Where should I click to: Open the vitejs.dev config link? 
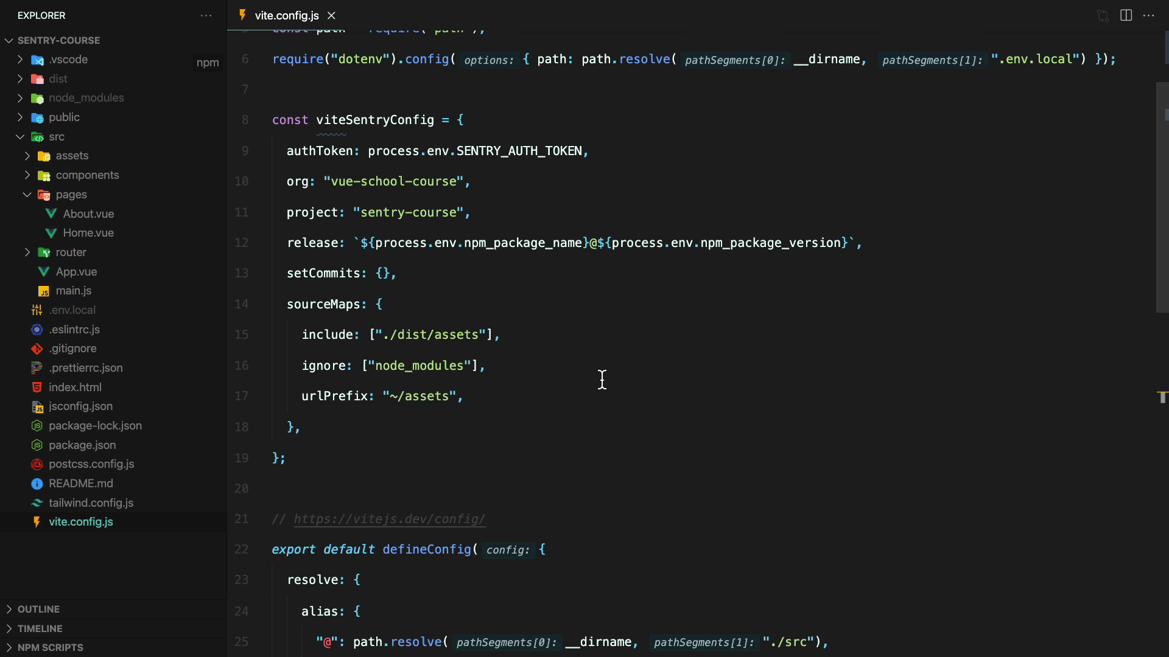[389, 519]
